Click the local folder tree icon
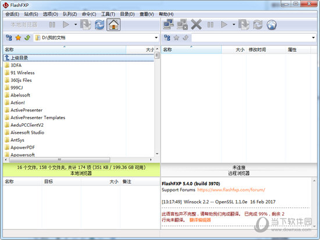This screenshot has height=240, width=320. tap(9, 38)
